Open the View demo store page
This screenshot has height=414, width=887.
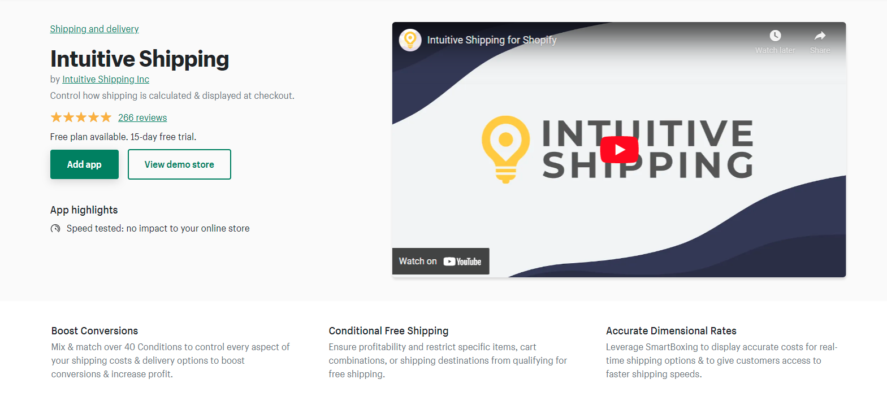point(179,164)
